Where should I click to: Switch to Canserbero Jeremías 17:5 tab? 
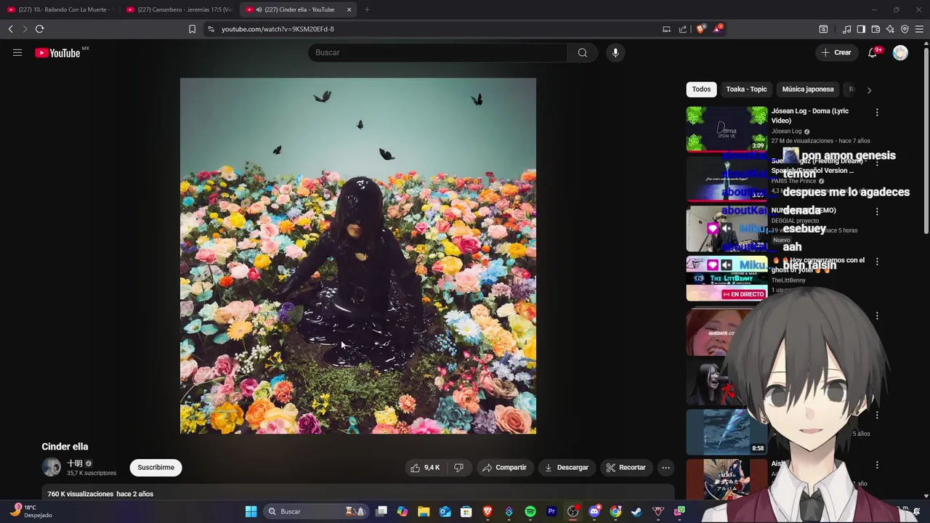pyautogui.click(x=179, y=9)
